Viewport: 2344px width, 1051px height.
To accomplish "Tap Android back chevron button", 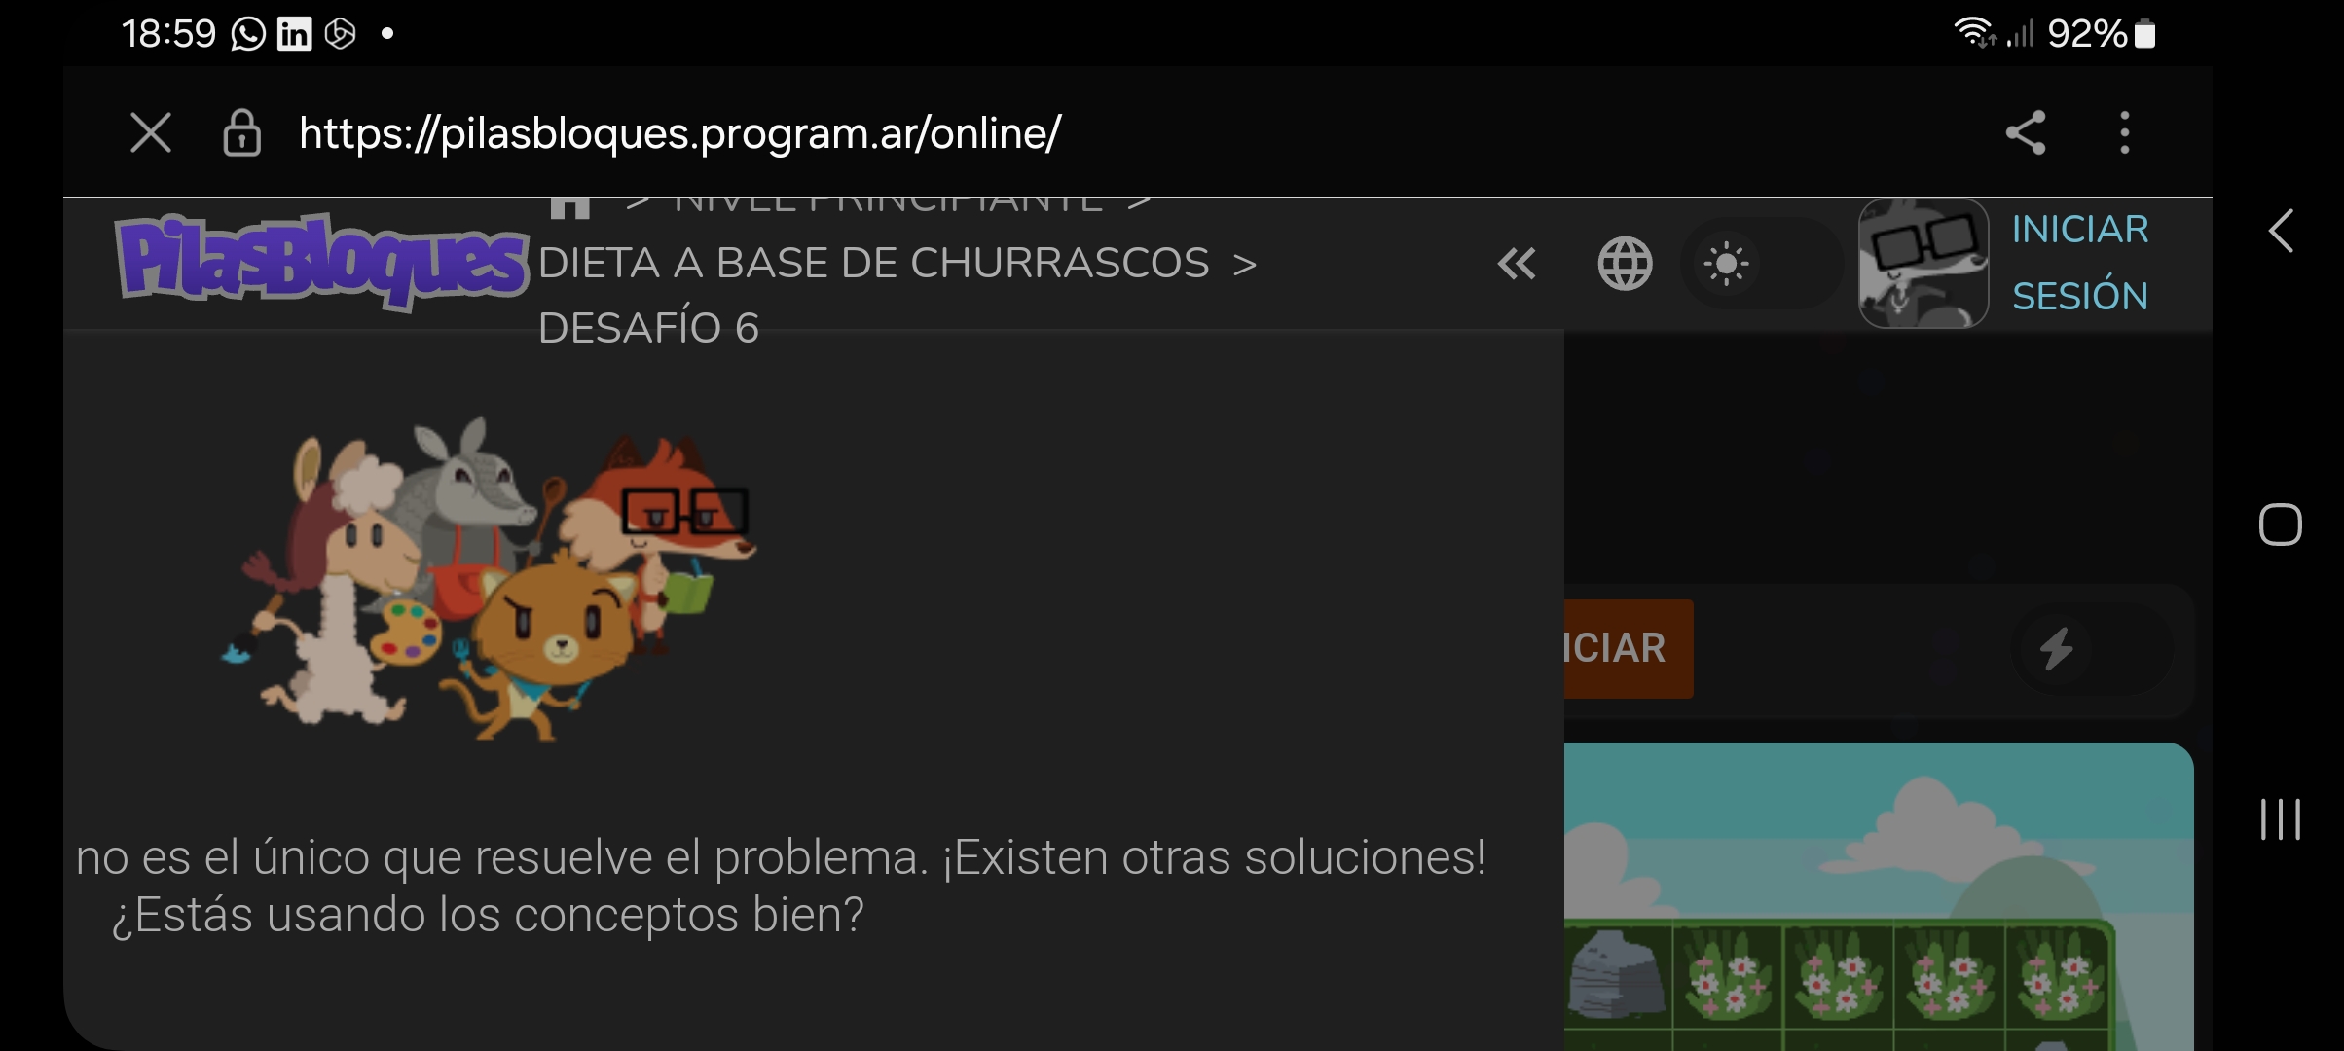I will tap(2281, 231).
